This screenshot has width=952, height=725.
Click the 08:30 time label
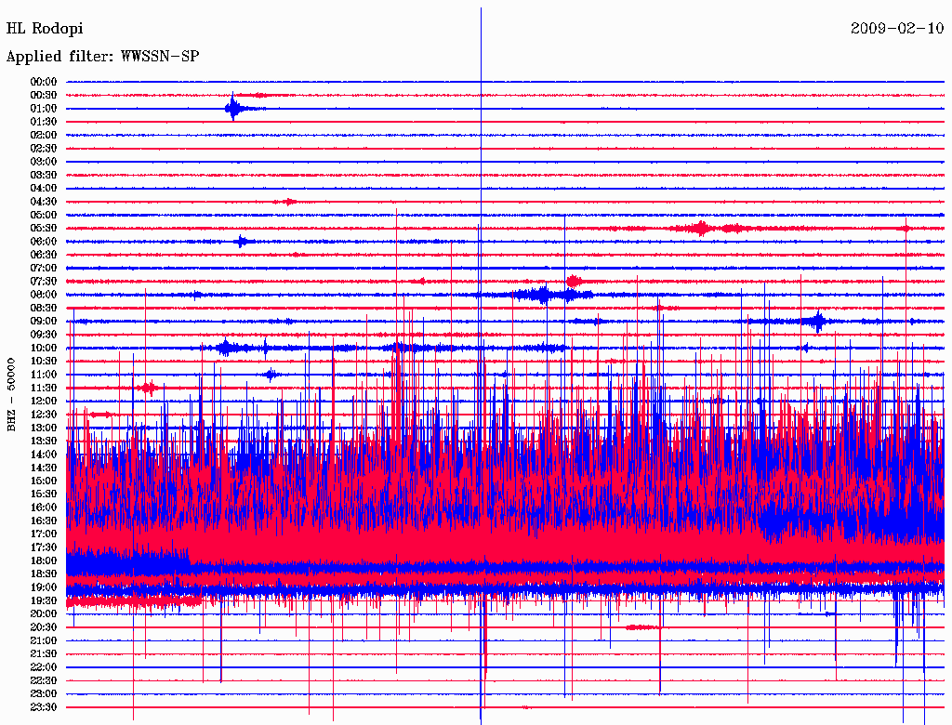pos(44,308)
